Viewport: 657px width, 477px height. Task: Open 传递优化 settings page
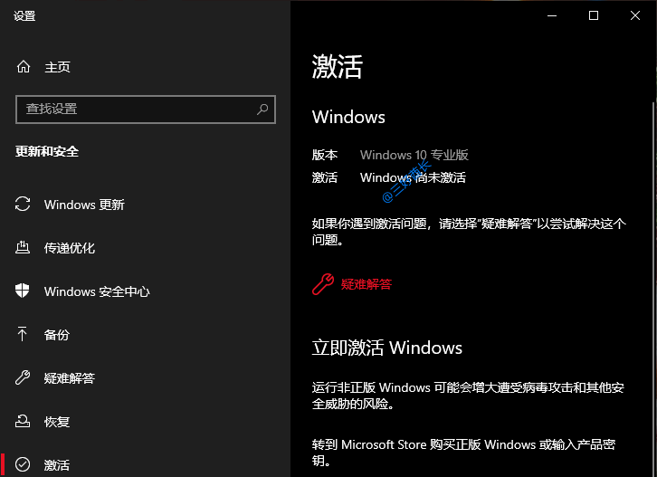tap(70, 248)
